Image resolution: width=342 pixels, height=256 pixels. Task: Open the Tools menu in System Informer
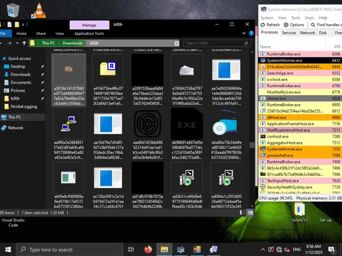click(296, 18)
